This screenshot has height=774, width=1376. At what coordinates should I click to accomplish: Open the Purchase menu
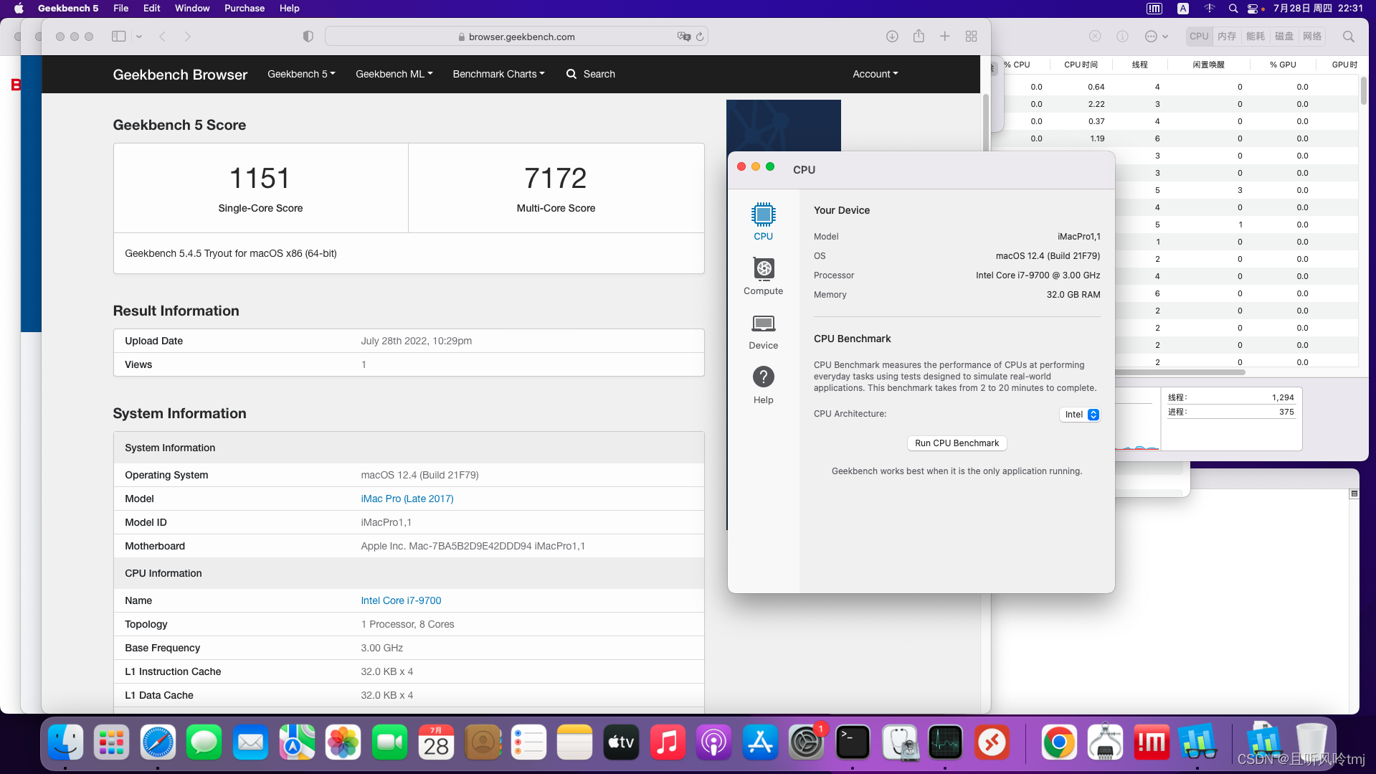click(x=245, y=9)
